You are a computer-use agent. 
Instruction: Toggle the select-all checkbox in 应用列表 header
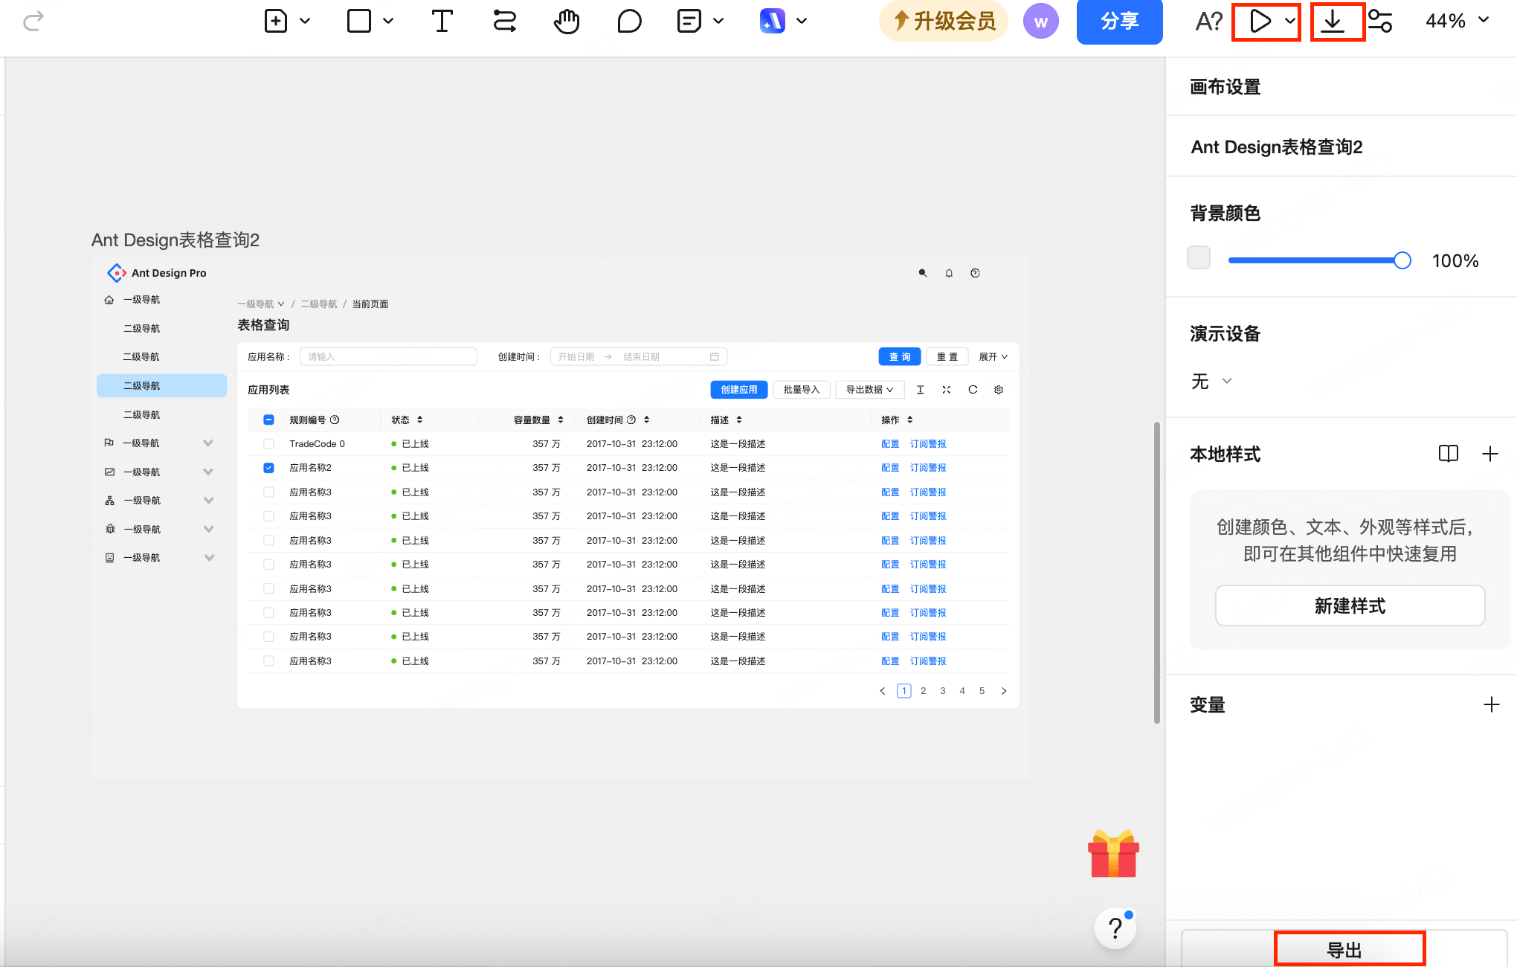tap(268, 420)
